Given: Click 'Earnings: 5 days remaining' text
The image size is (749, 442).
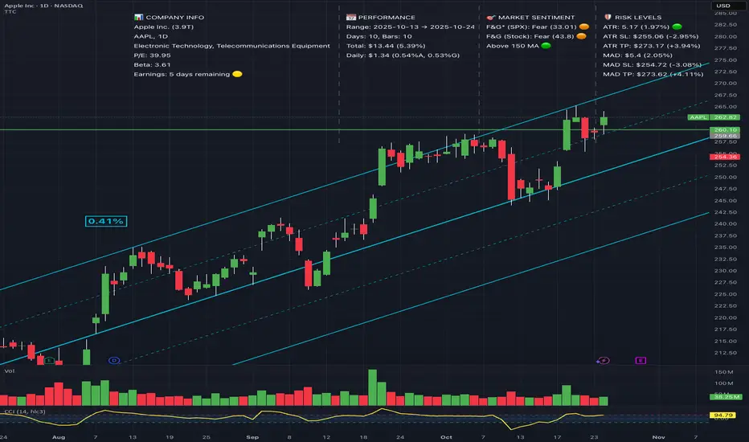Looking at the screenshot, I should click(x=182, y=74).
